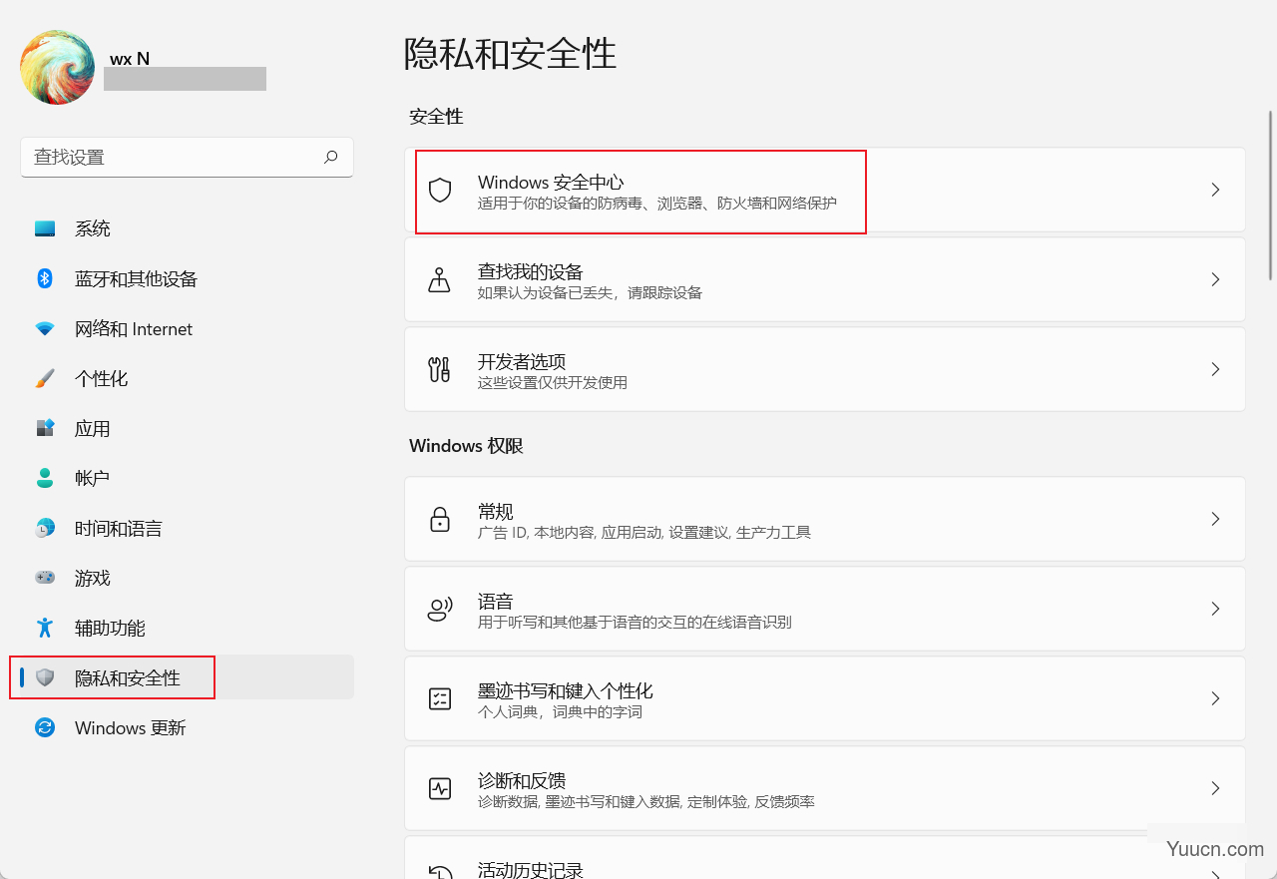
Task: Open Windows 安全中心 title
Action: pyautogui.click(x=551, y=182)
